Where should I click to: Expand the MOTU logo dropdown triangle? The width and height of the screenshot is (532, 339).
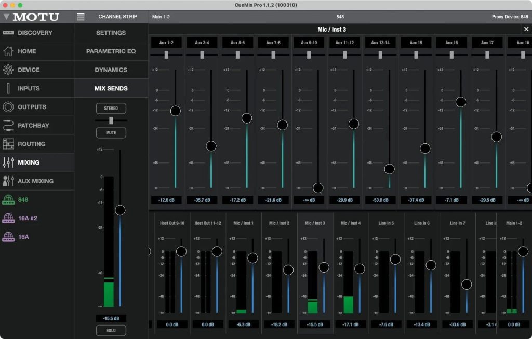coord(6,17)
